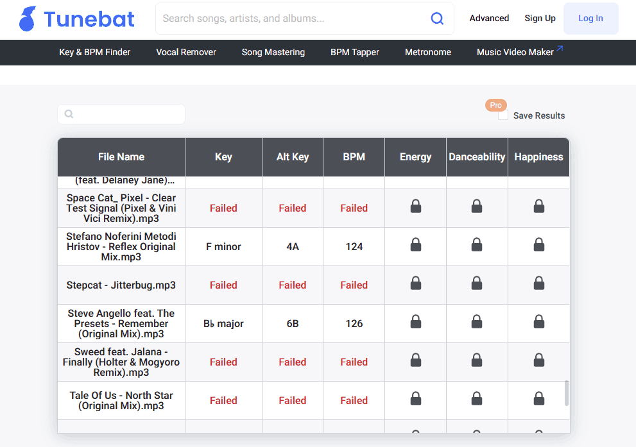The width and height of the screenshot is (636, 447).
Task: Go to Vocal Remover
Action: click(x=185, y=53)
